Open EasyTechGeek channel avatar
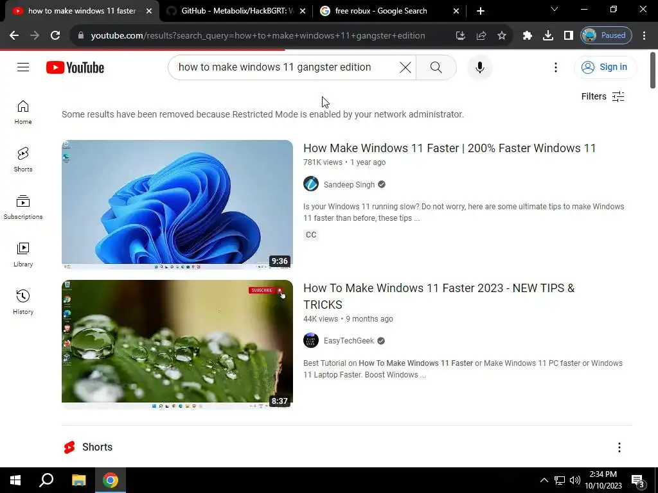658x493 pixels. (311, 340)
